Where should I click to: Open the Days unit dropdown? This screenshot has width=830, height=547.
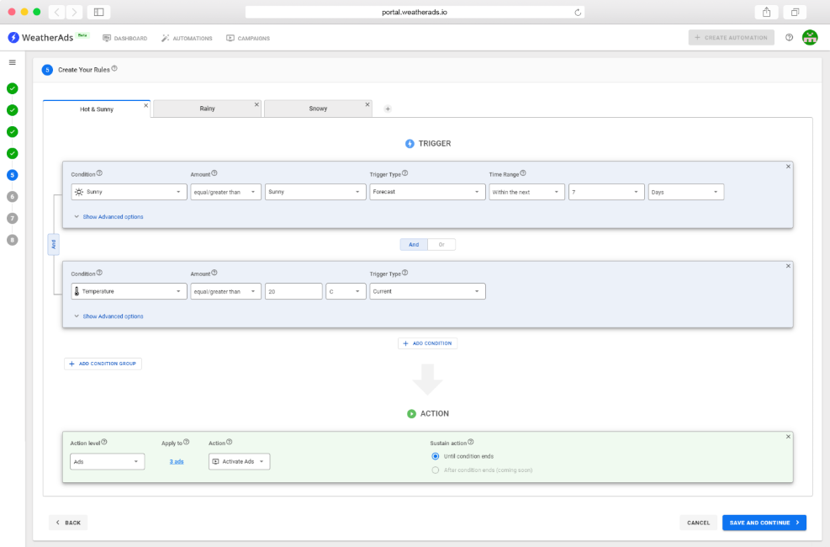[x=685, y=192]
